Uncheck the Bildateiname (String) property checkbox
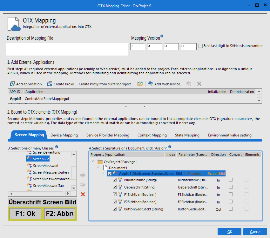270x238 pixels. coord(115,180)
